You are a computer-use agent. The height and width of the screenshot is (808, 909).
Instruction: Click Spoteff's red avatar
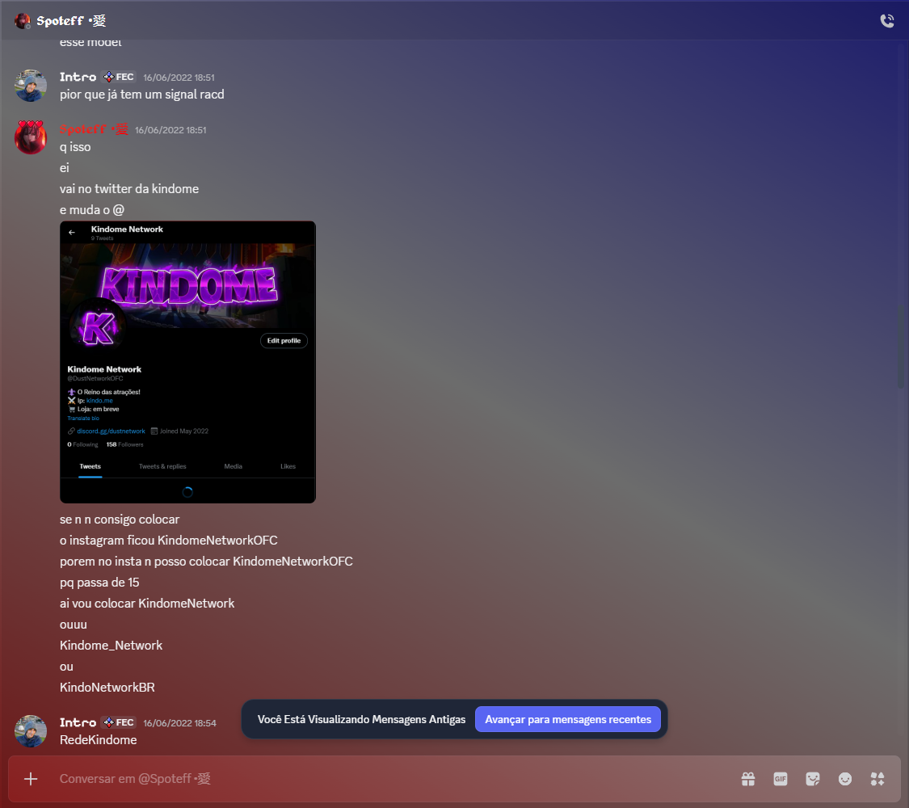coord(30,137)
